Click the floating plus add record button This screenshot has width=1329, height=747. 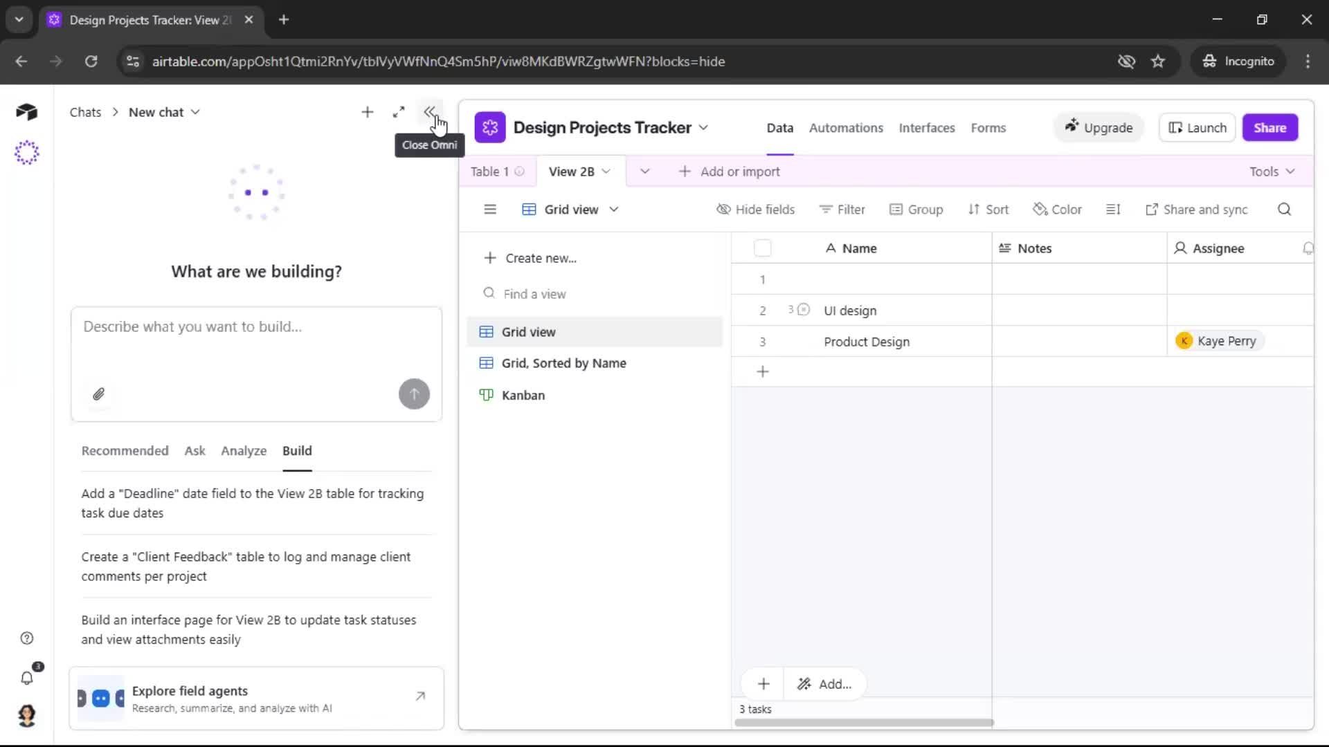pos(763,684)
